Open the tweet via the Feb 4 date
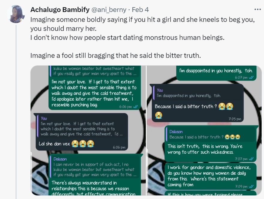This screenshot has width=264, height=199. (x=140, y=10)
